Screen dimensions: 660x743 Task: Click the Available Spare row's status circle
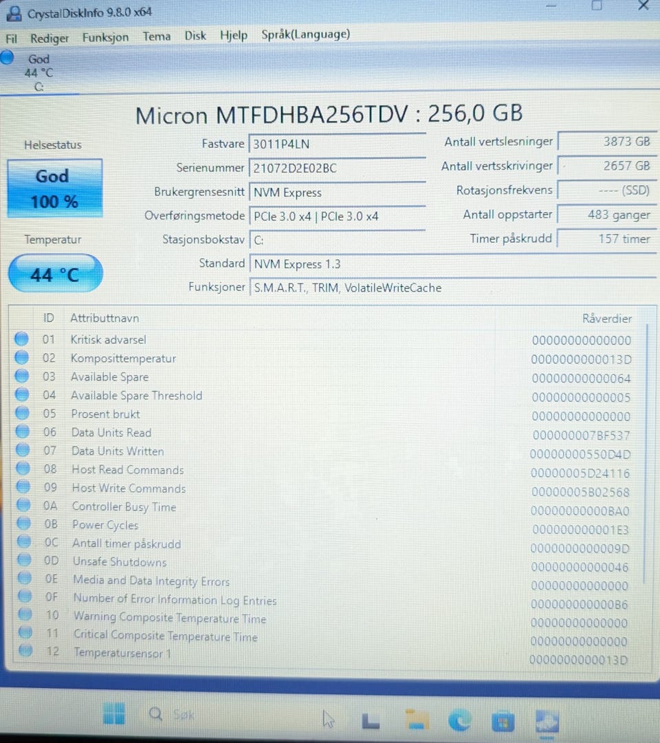click(22, 376)
